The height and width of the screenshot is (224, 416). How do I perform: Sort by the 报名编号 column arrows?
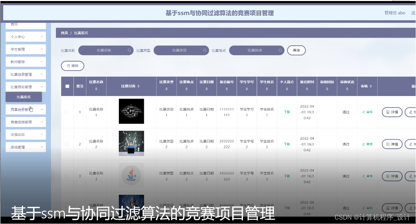click(x=227, y=89)
